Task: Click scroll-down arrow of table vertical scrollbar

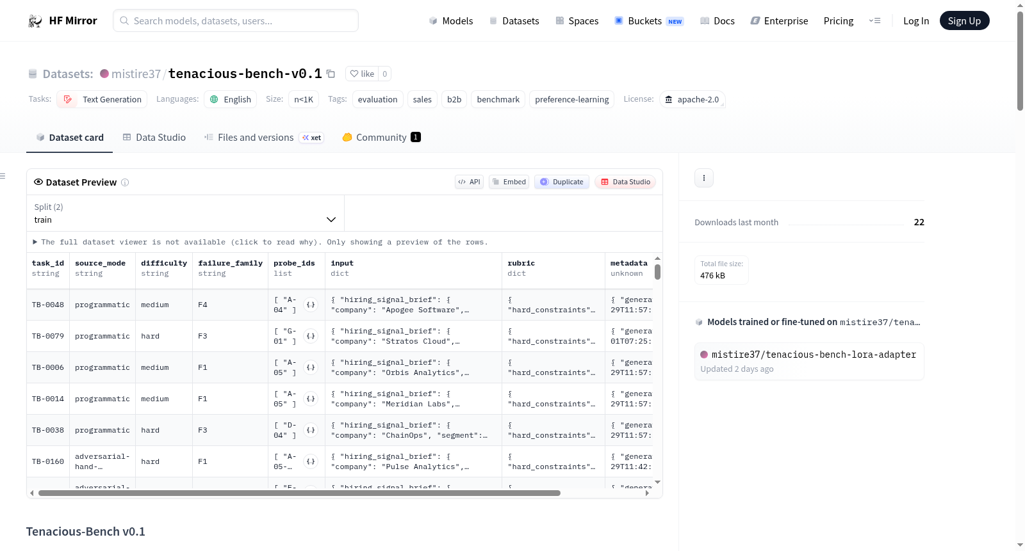Action: pyautogui.click(x=657, y=482)
